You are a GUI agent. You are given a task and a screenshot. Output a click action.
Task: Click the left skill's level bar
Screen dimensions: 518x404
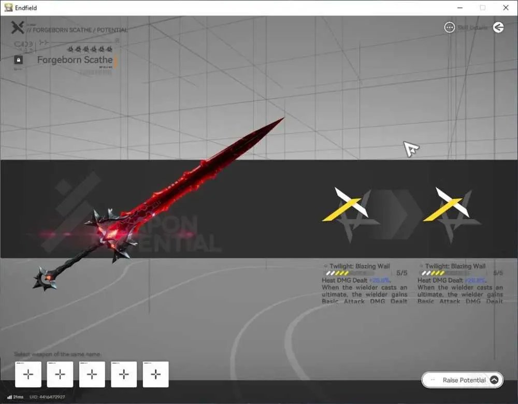[350, 273]
